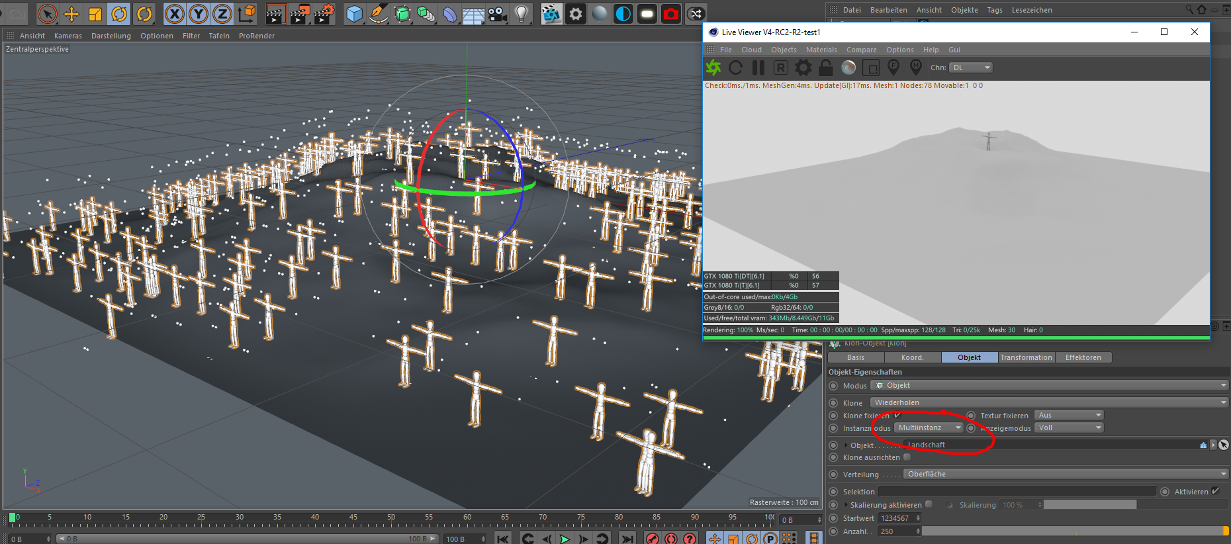Open the Kameras menu
The width and height of the screenshot is (1231, 544).
pos(68,36)
